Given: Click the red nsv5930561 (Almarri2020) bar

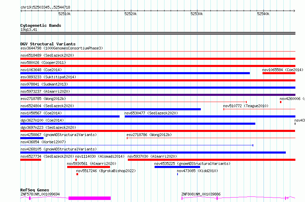Looking at the screenshot, I should [88, 167].
